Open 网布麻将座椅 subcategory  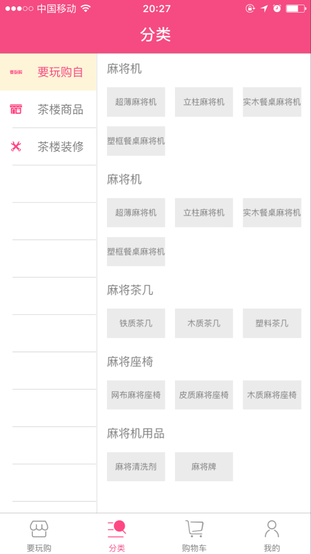(136, 395)
